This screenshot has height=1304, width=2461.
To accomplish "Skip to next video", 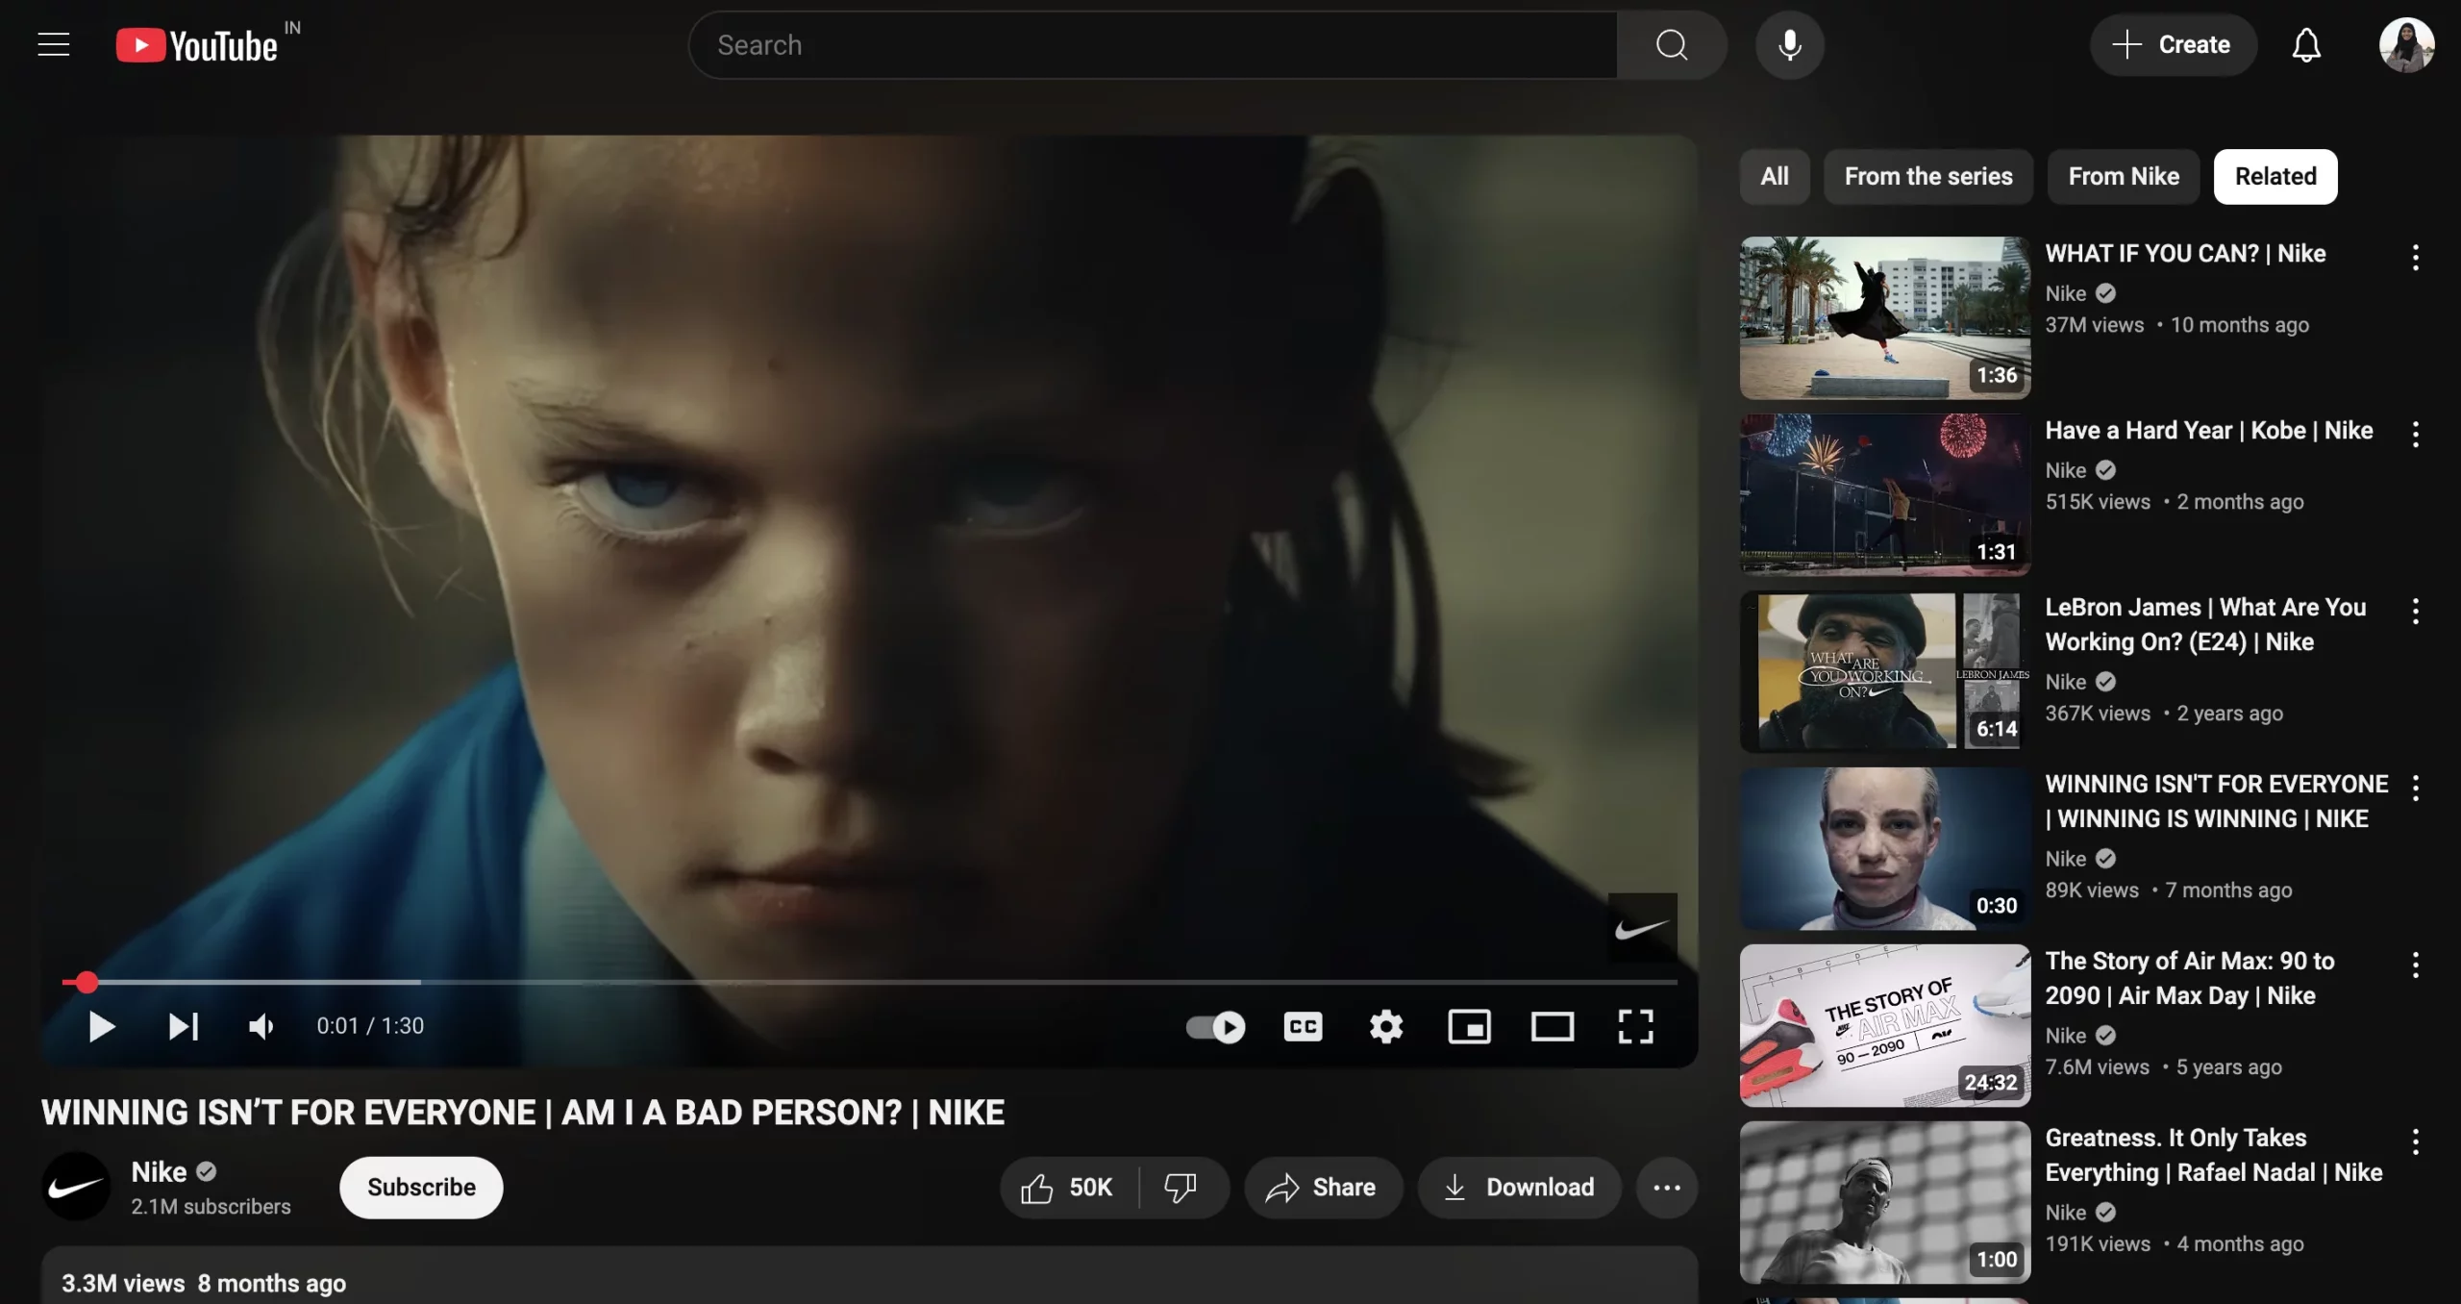I will point(183,1026).
